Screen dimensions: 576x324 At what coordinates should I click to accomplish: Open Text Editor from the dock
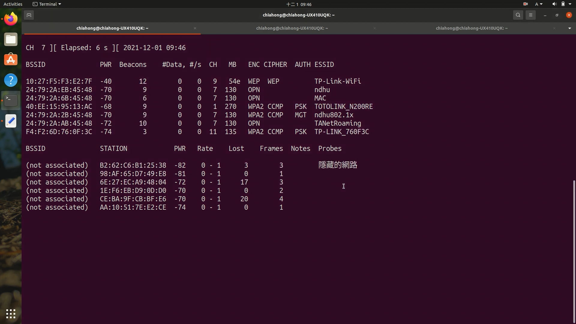11,121
